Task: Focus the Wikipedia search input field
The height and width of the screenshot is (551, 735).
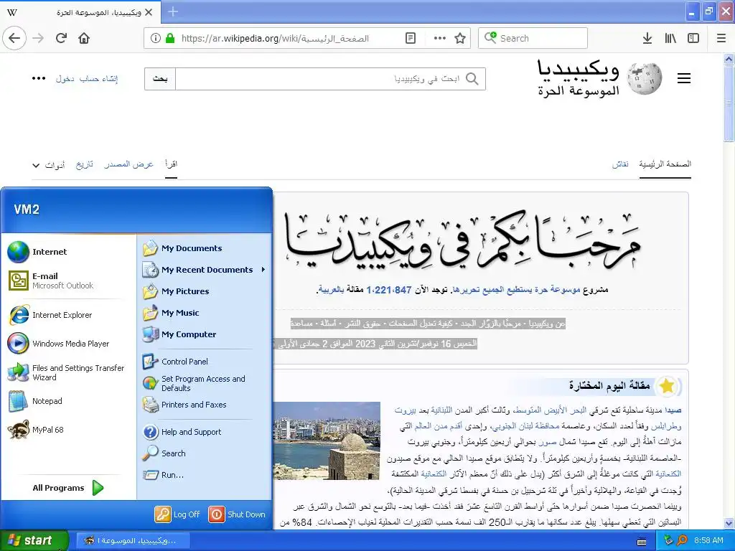Action: tap(330, 79)
